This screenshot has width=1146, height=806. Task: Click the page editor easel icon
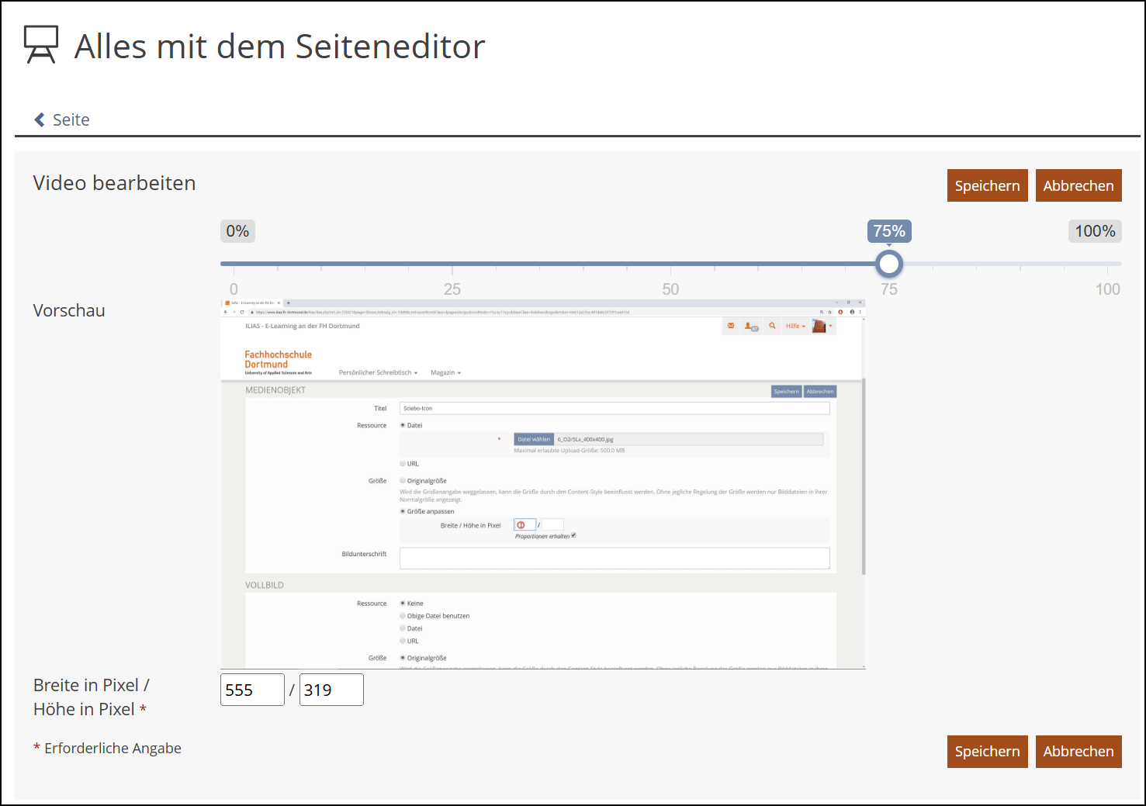41,45
